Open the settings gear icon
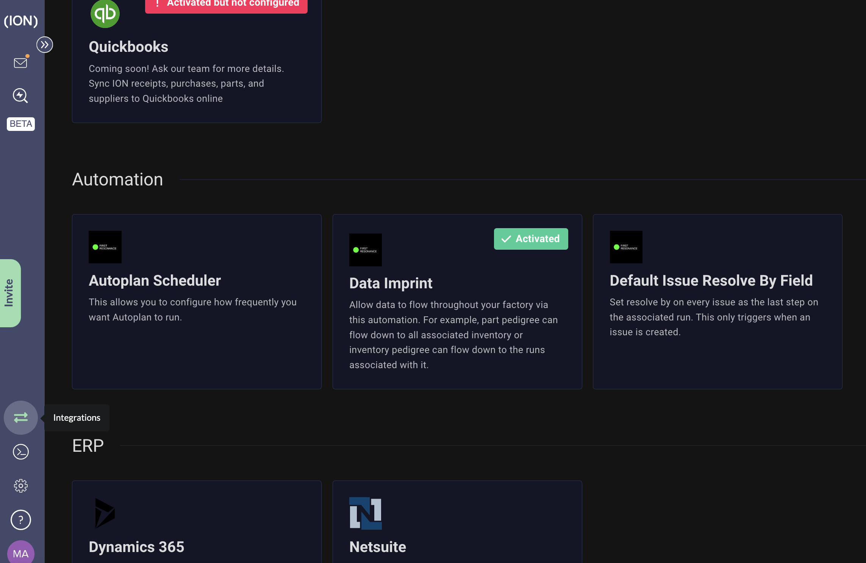This screenshot has height=563, width=866. tap(21, 486)
